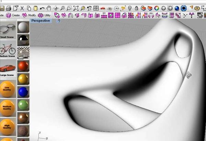Pick the chrome black material sphere
Screen dimensions: 206x141
click(23, 40)
